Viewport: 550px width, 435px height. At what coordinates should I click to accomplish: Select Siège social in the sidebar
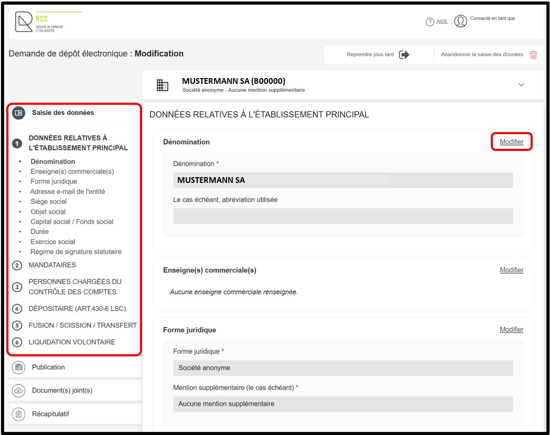click(x=48, y=202)
